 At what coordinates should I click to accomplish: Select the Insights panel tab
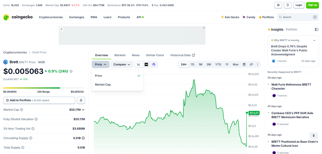tap(275, 30)
